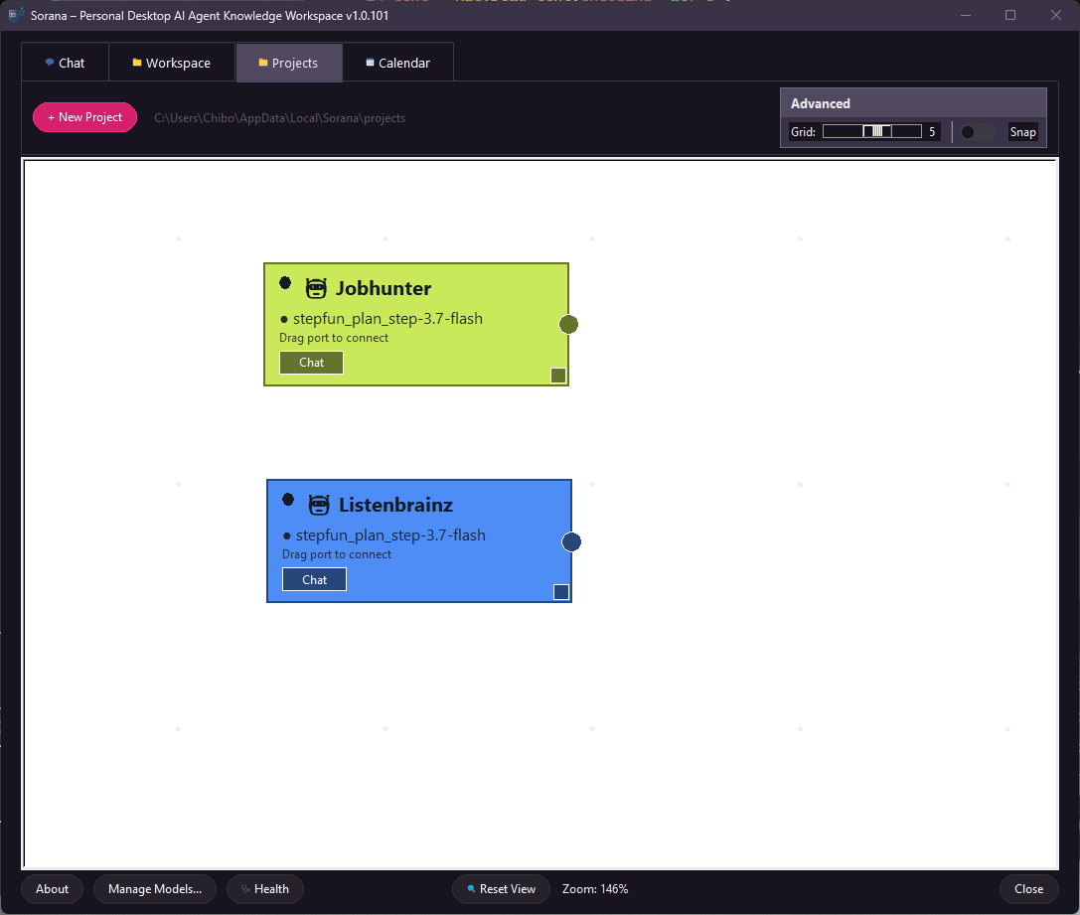
Task: Click the Jobhunter robot agent icon
Action: pyautogui.click(x=316, y=288)
